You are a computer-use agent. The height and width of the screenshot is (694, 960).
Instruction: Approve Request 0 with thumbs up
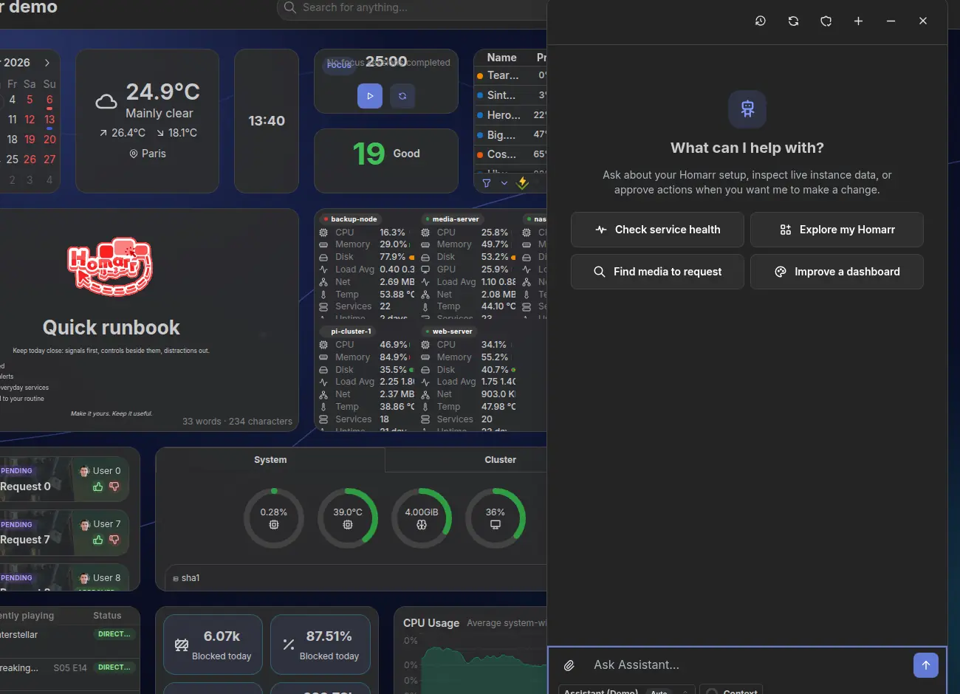point(97,487)
